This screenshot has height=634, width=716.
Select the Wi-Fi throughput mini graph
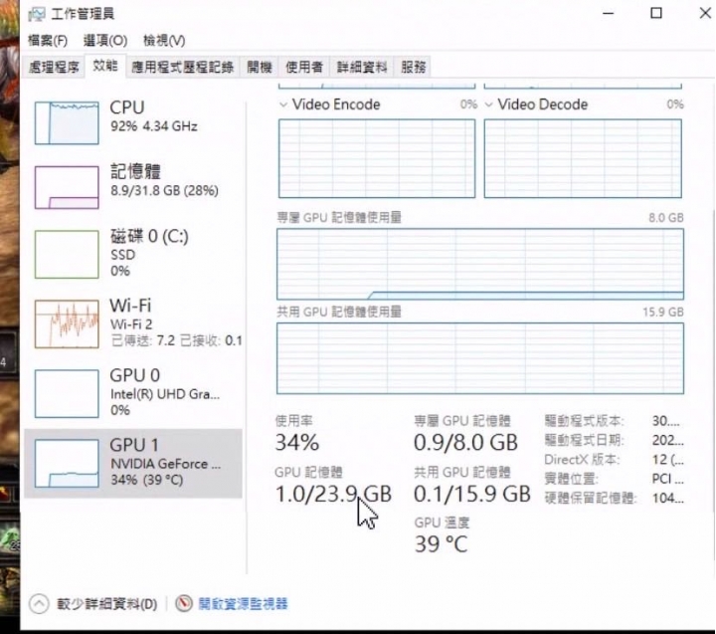[67, 324]
